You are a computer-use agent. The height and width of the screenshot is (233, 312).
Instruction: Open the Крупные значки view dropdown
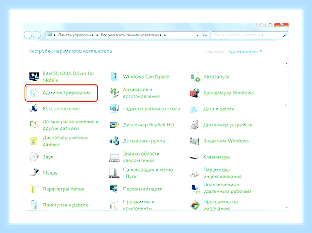(245, 51)
